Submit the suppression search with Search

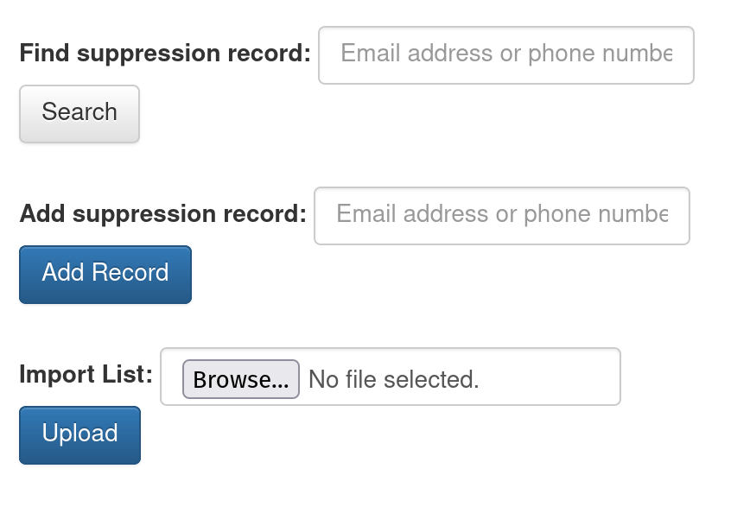pos(79,113)
